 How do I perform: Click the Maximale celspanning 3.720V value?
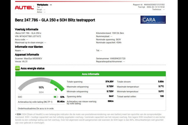click(x=110, y=87)
